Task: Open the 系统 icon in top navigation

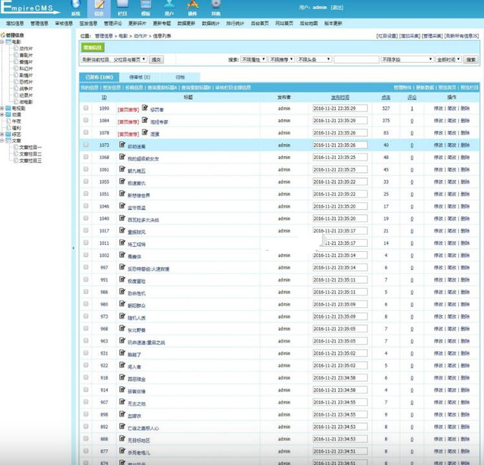Action: coord(76,7)
